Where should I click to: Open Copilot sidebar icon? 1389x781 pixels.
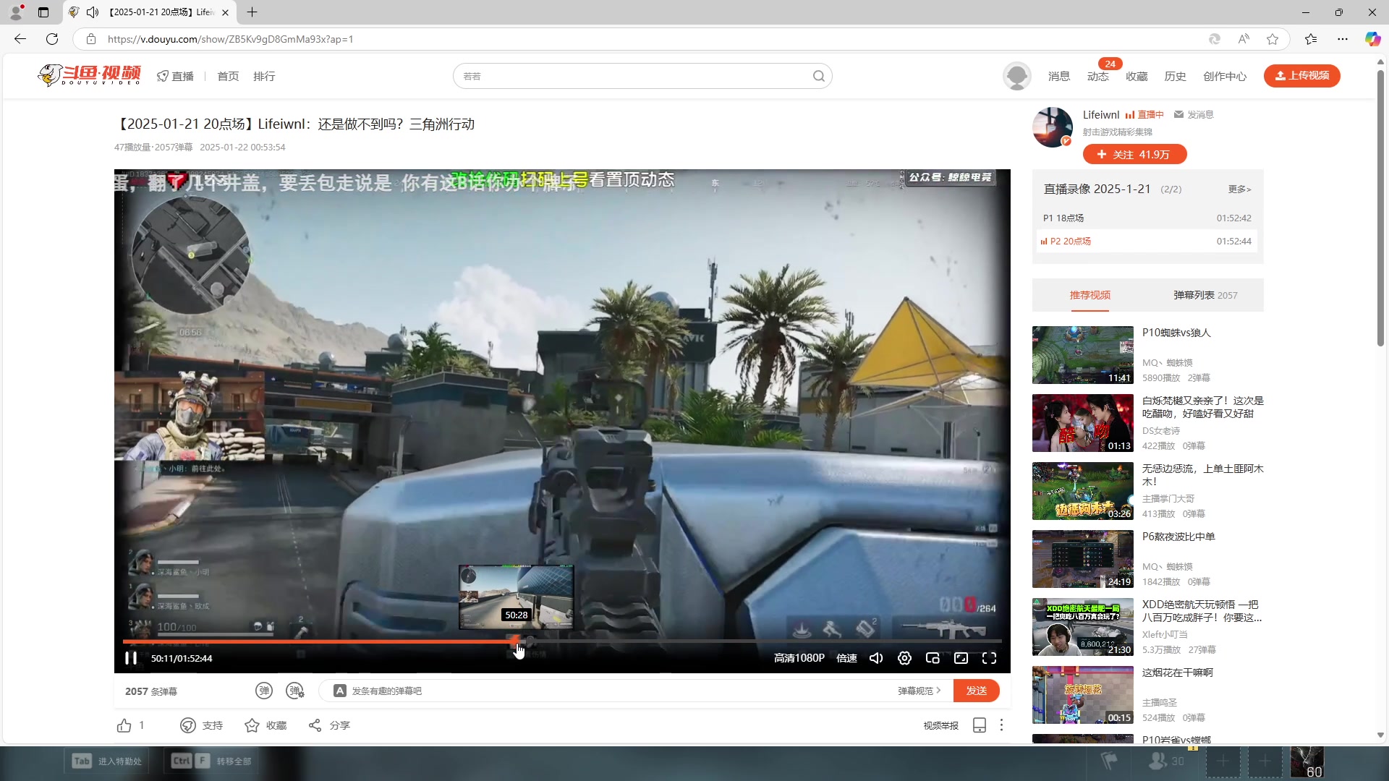point(1372,39)
